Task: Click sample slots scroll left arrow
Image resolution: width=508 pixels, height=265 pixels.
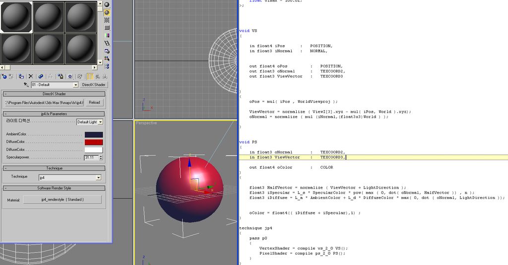Action: coord(2,67)
